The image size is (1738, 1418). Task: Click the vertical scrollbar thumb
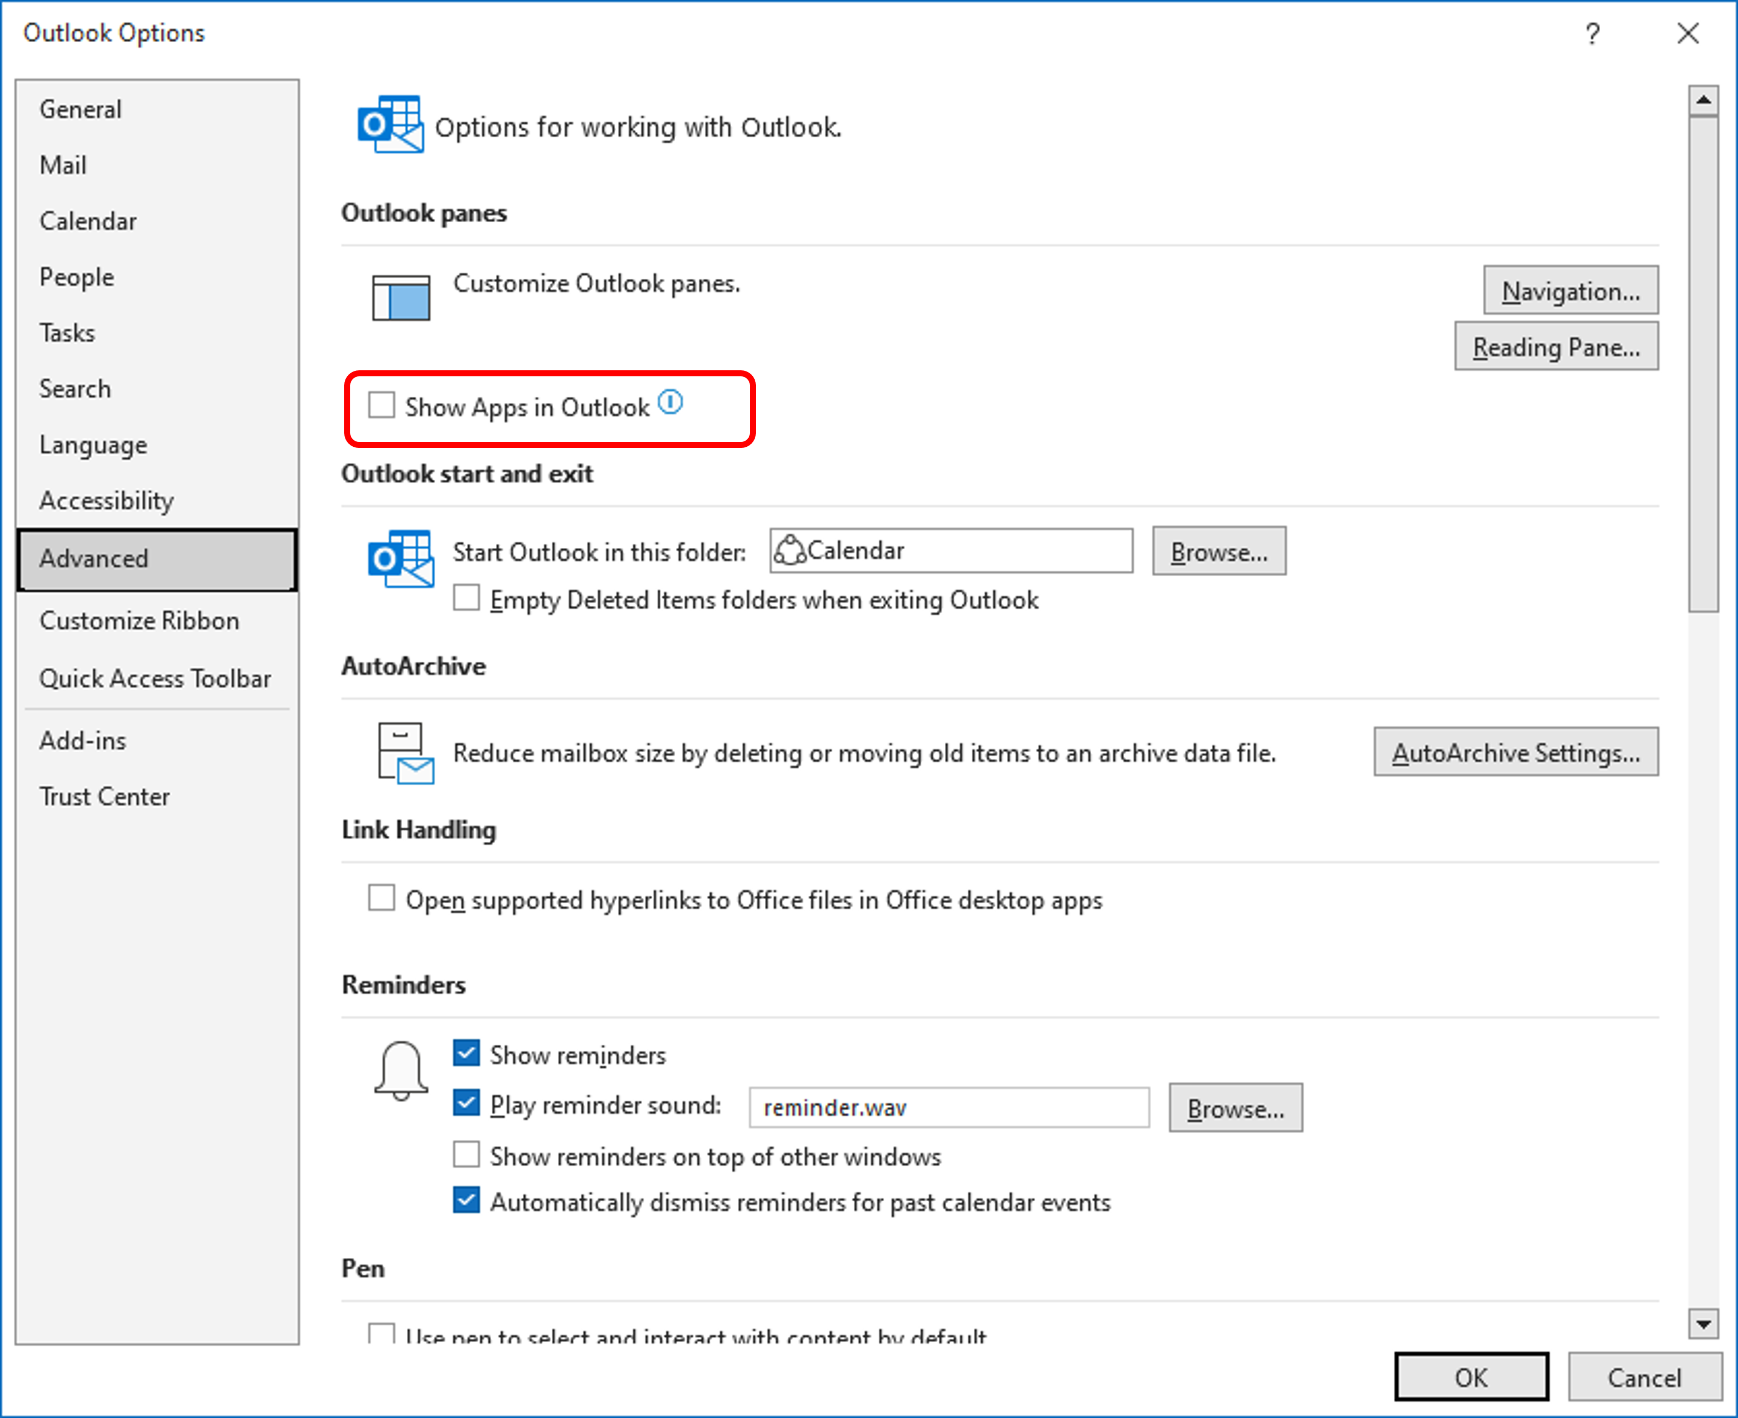point(1703,364)
